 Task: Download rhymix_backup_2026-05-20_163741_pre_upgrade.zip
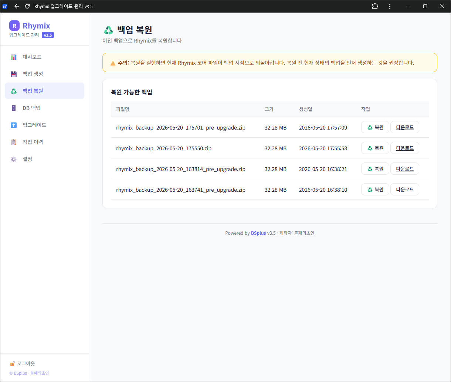click(405, 190)
